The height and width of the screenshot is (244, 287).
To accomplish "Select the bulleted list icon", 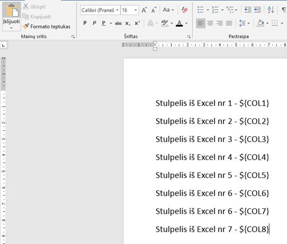I will tap(201, 10).
